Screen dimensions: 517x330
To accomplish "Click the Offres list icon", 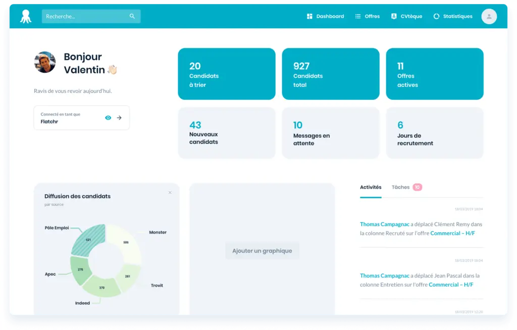I will (358, 17).
